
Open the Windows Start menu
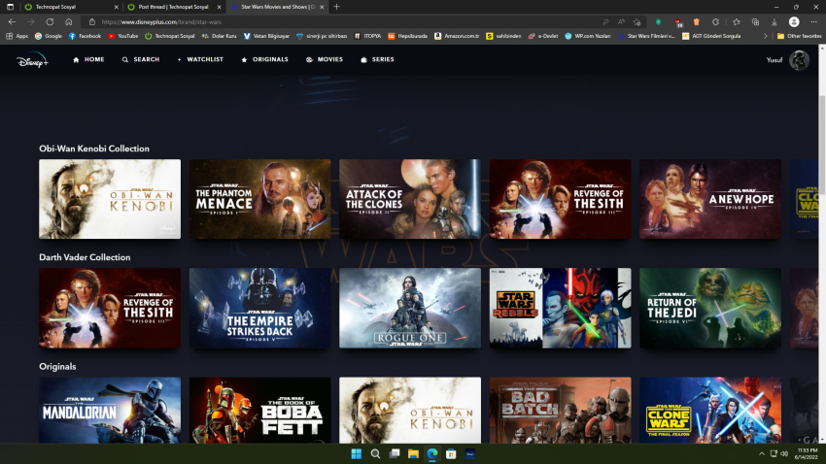click(356, 454)
